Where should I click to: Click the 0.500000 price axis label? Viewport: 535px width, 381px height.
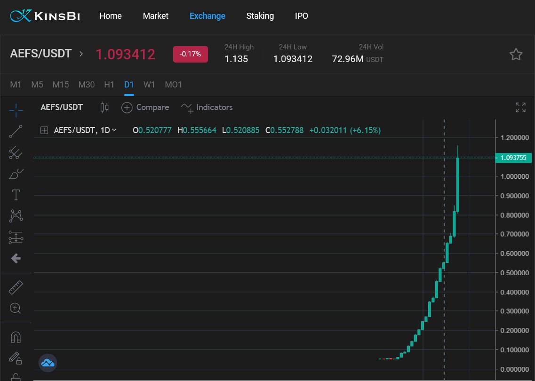[x=514, y=273]
